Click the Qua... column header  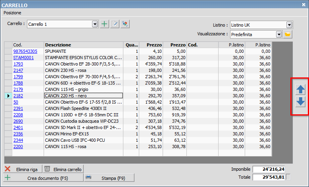click(131, 45)
